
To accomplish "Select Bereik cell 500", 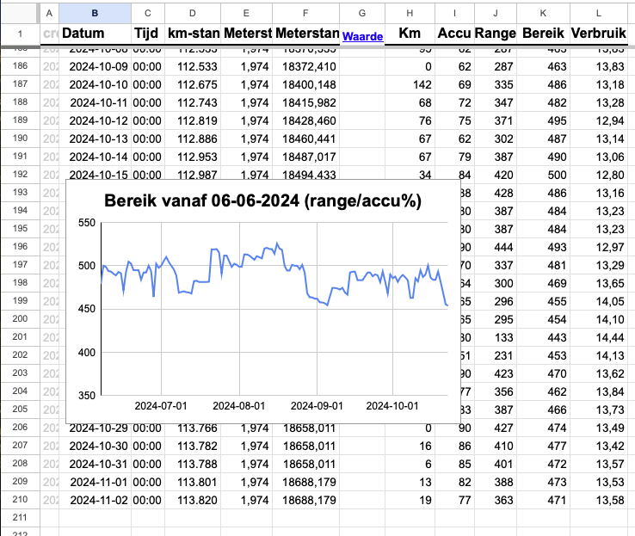I will (543, 175).
